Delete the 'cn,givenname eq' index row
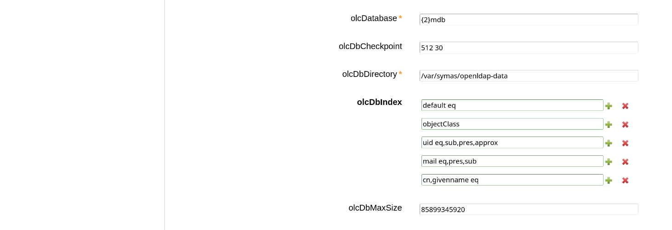The image size is (672, 230). [625, 181]
